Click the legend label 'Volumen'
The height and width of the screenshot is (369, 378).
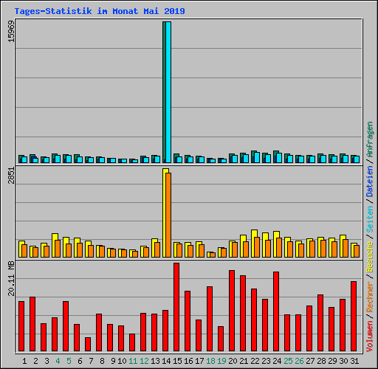point(370,336)
